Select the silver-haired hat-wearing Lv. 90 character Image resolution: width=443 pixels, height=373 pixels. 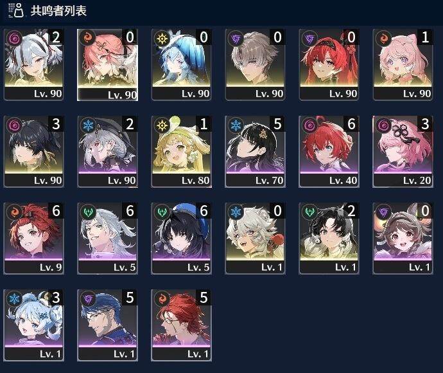coord(108,151)
